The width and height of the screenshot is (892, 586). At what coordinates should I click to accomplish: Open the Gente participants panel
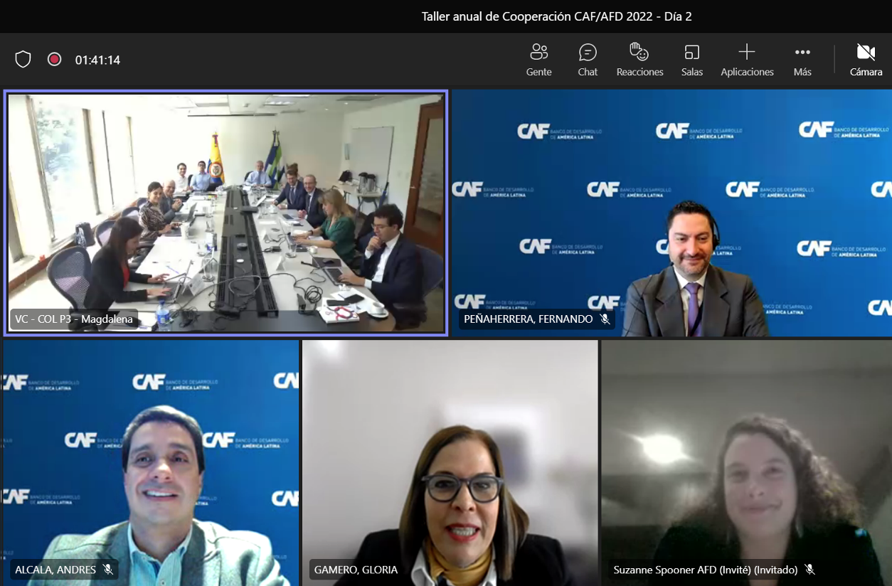(538, 60)
